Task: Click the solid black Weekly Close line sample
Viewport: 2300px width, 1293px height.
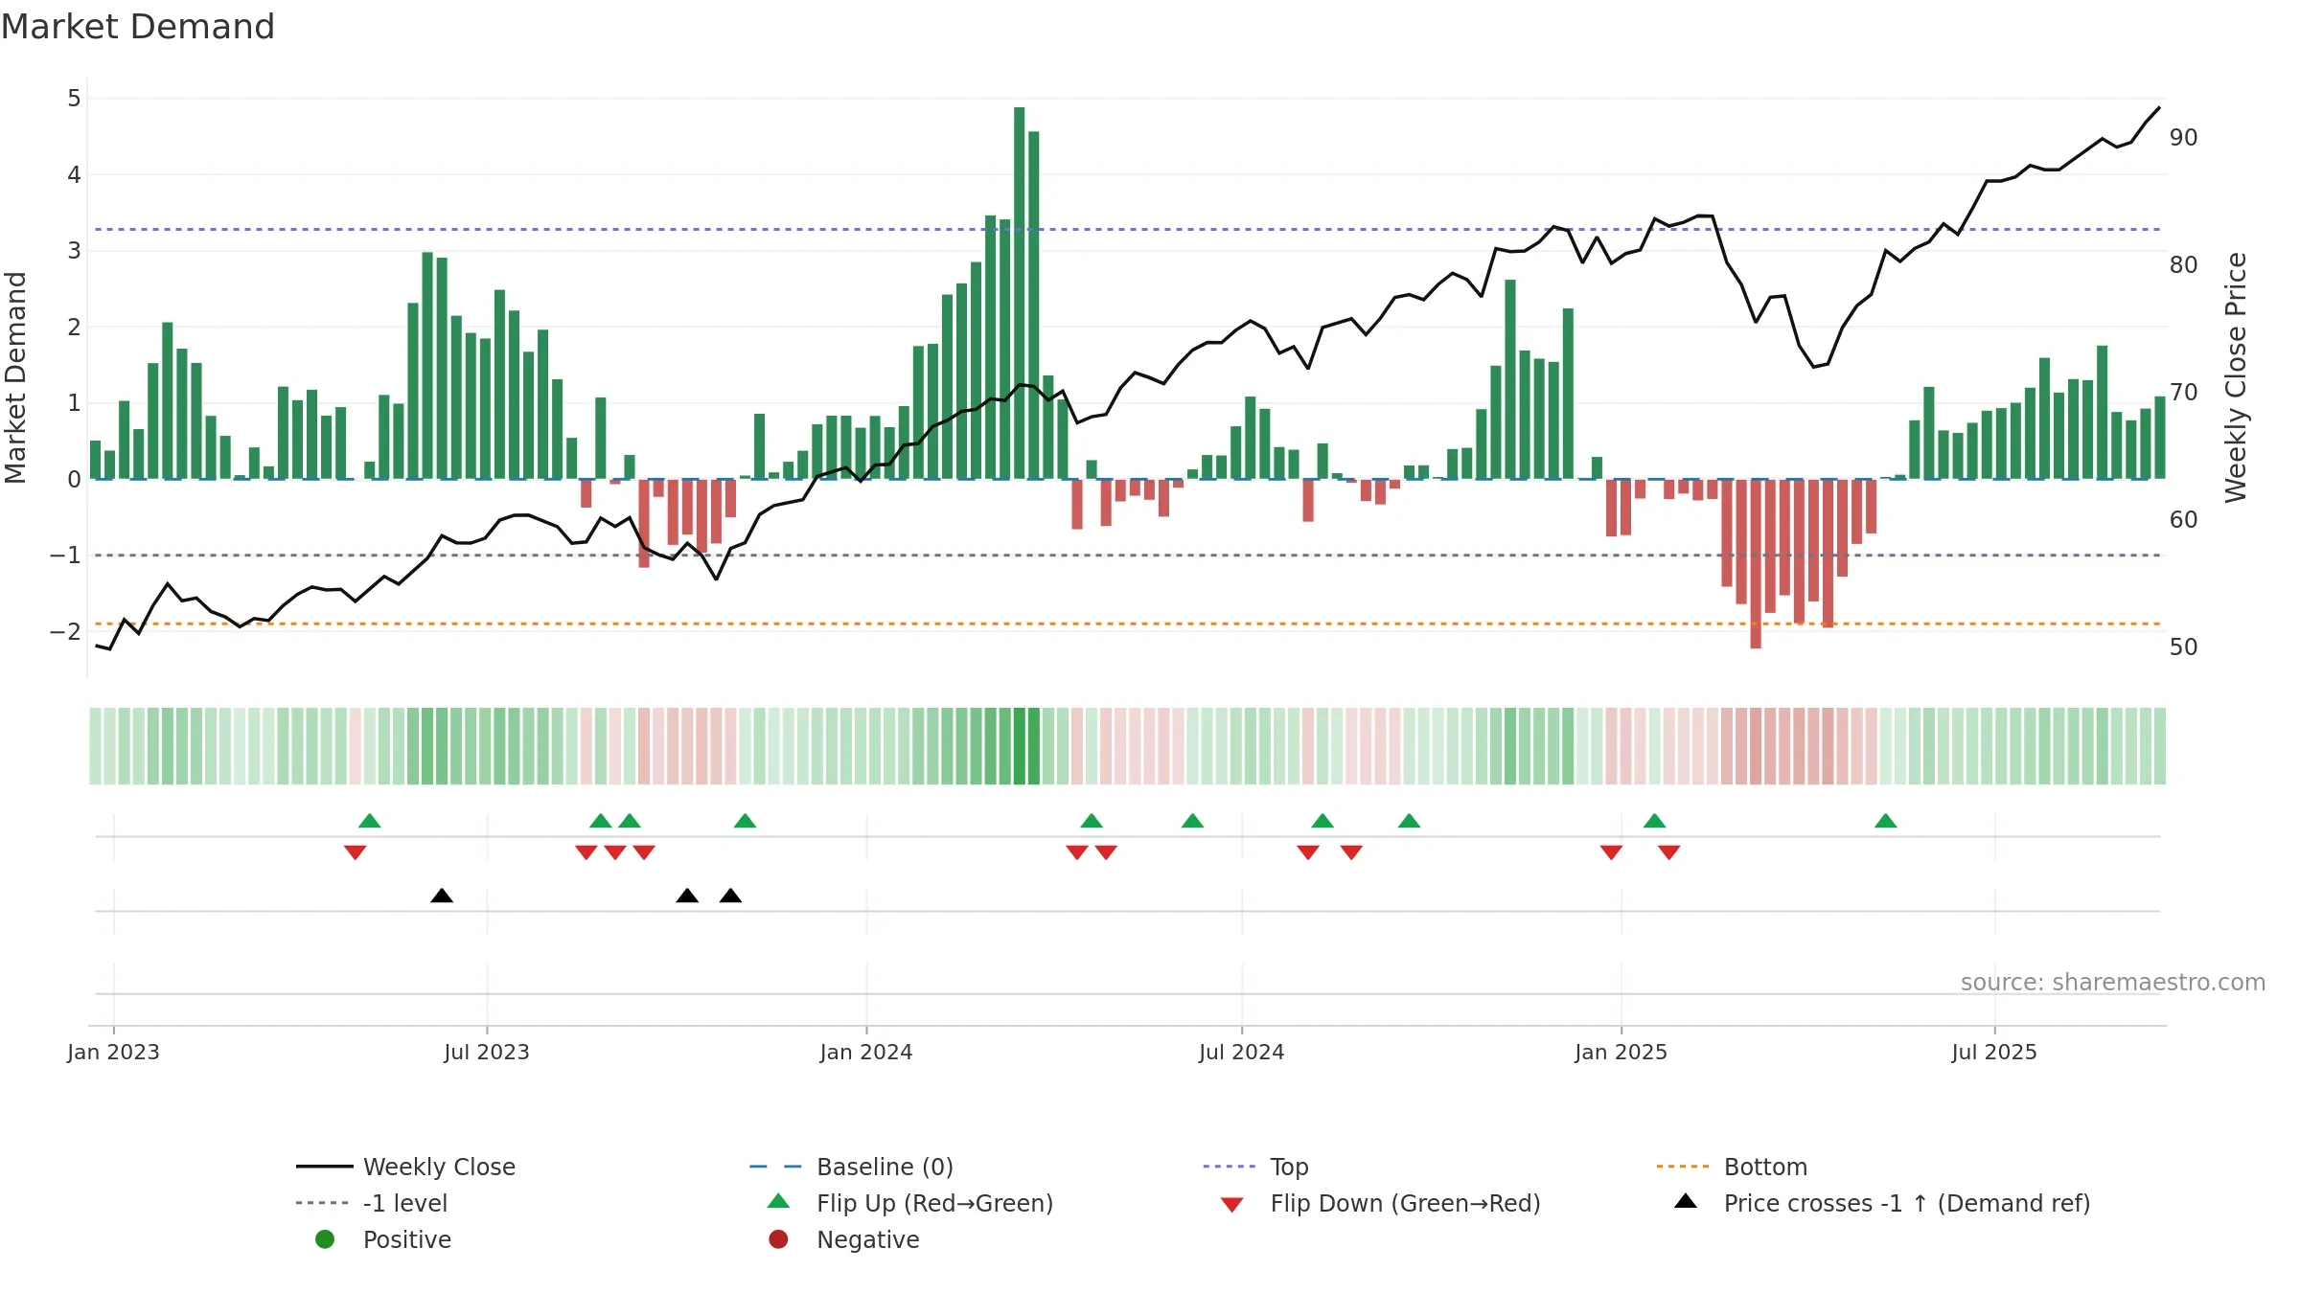Action: (x=325, y=1167)
